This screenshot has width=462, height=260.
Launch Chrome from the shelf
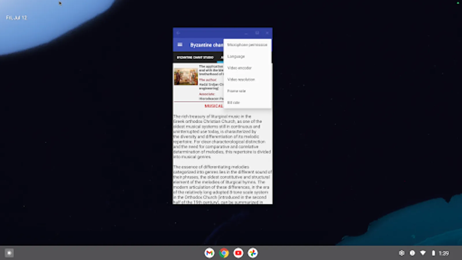coord(224,253)
